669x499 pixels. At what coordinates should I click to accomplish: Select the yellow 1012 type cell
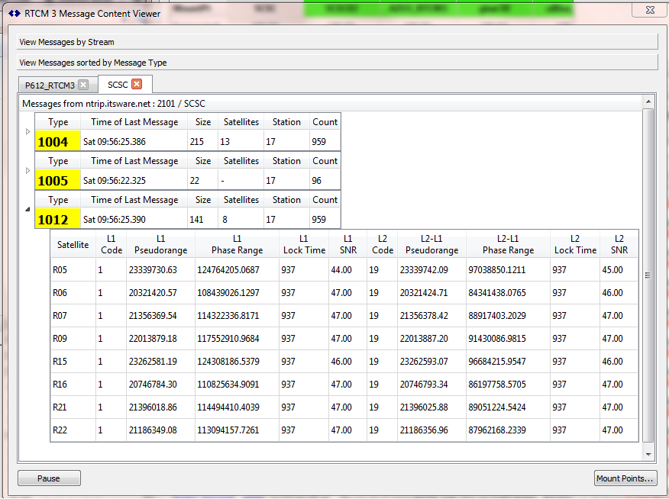57,219
